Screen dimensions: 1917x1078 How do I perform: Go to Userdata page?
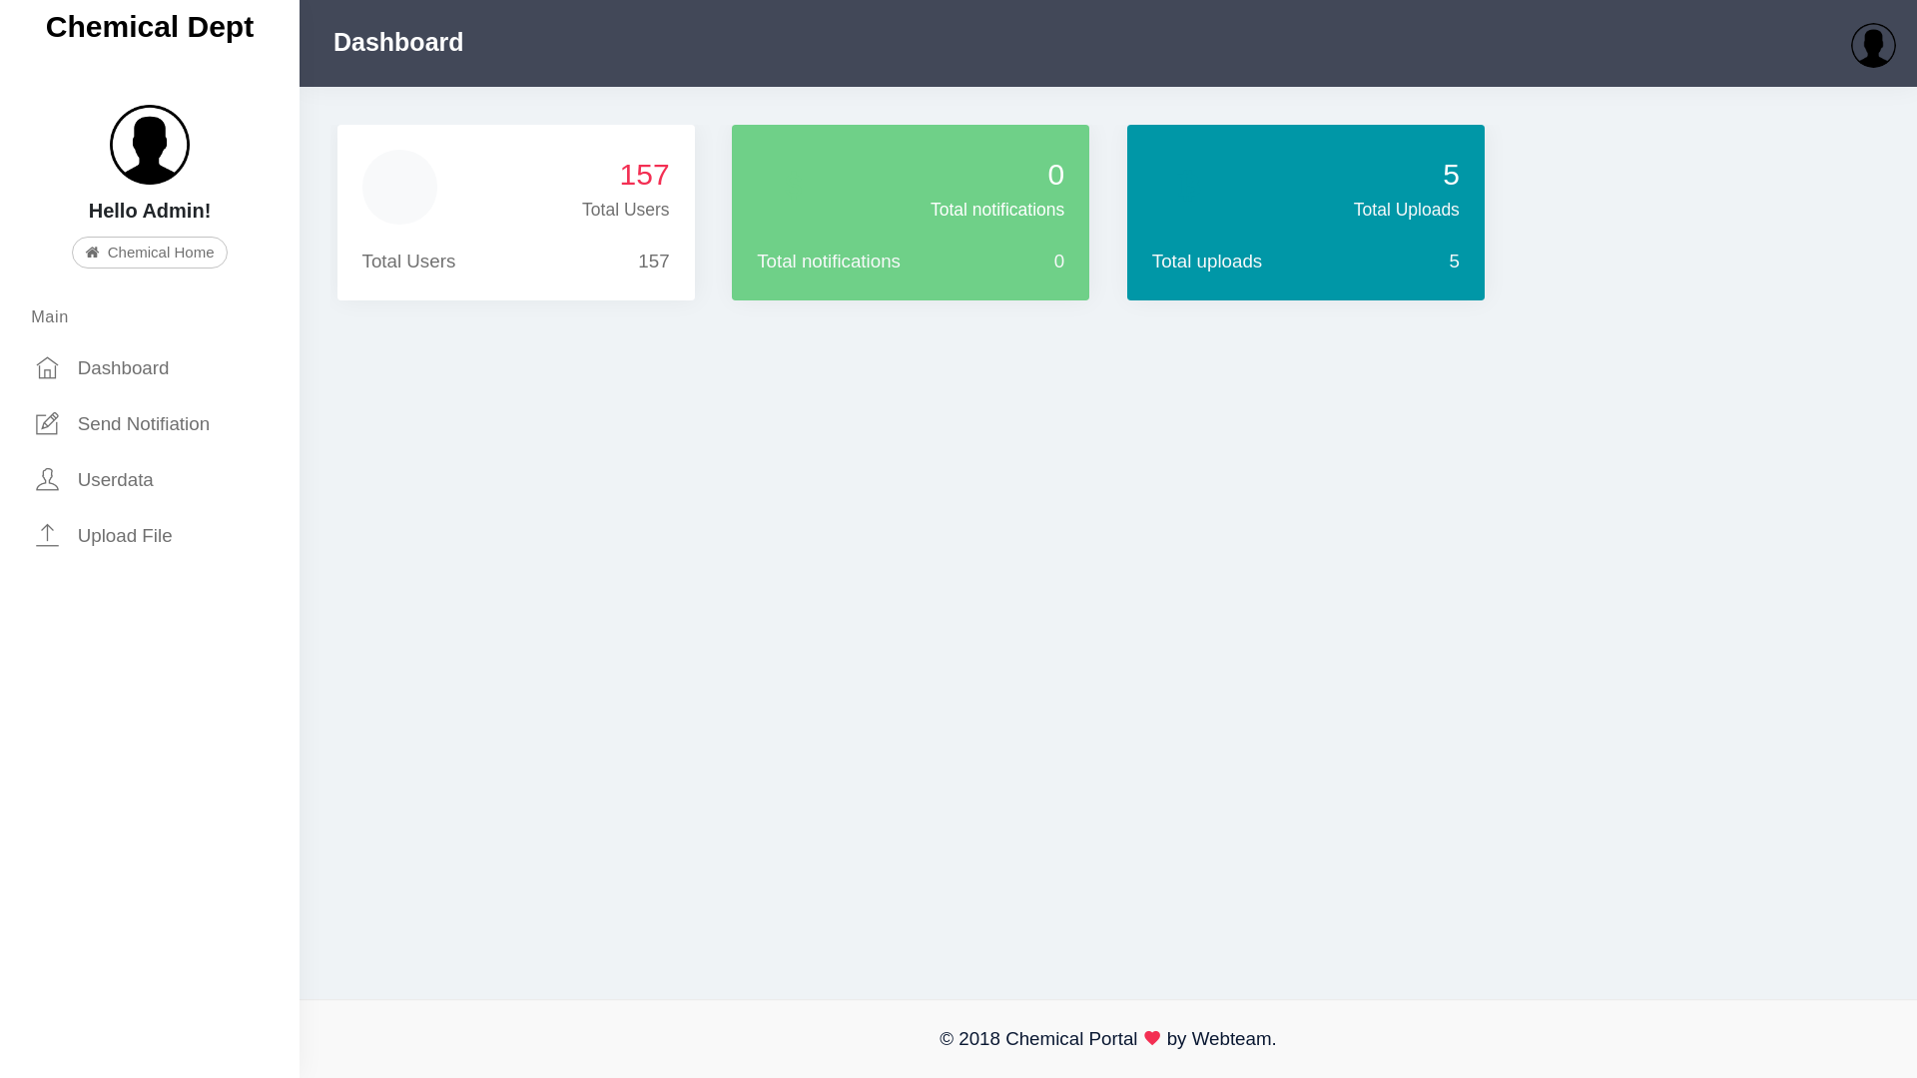(x=115, y=480)
